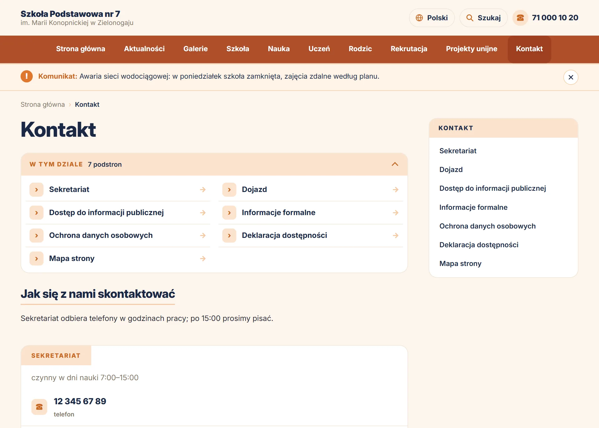The height and width of the screenshot is (428, 599).
Task: Dismiss the Komunikat banner with the X
Action: 571,77
